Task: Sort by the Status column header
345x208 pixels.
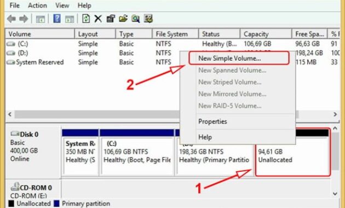Action: click(219, 34)
